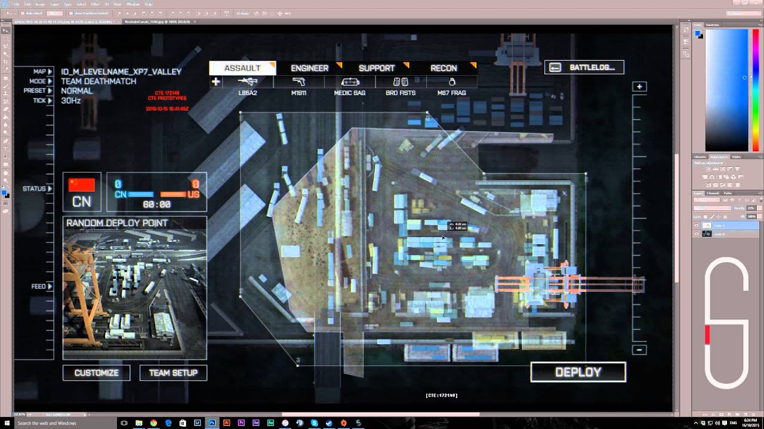
Task: Open Chrome from the Windows taskbar
Action: click(153, 422)
